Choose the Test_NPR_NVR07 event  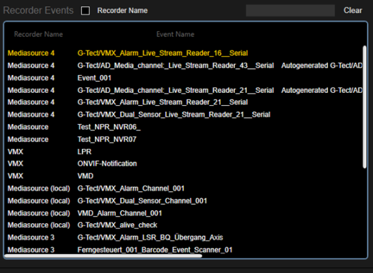click(184, 139)
